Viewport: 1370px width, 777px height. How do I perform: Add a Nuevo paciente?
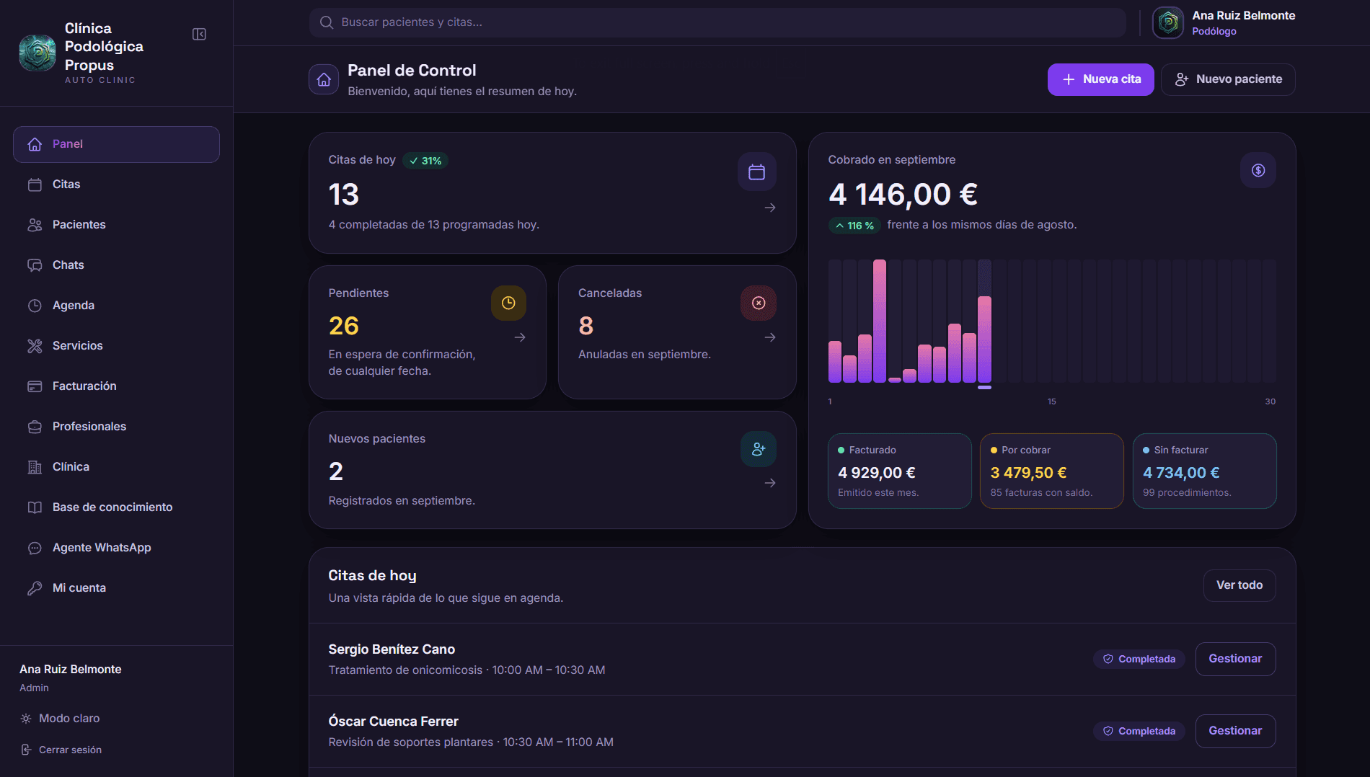pyautogui.click(x=1228, y=79)
